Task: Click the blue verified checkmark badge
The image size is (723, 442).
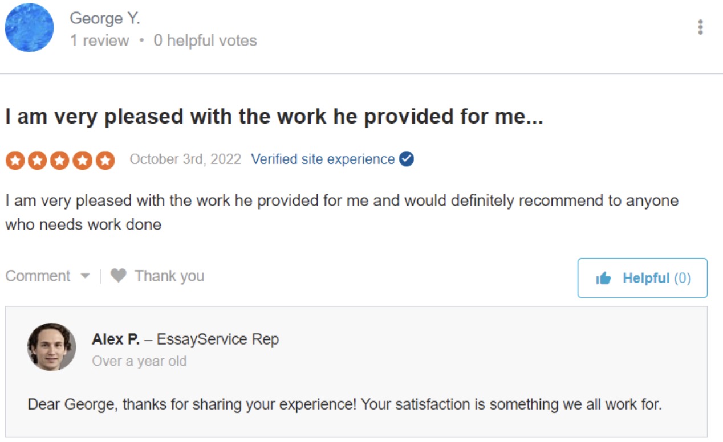Action: click(x=407, y=159)
